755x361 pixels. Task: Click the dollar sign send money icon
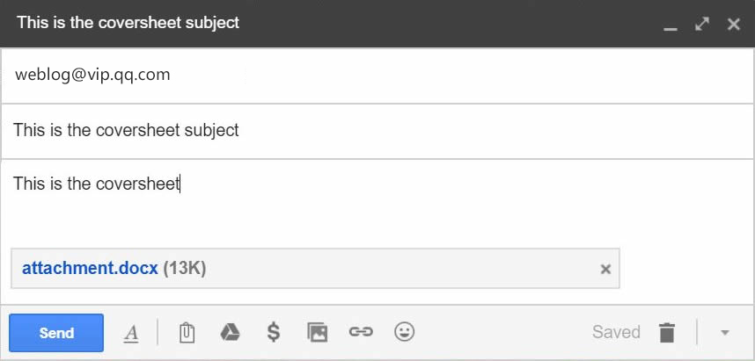click(274, 332)
